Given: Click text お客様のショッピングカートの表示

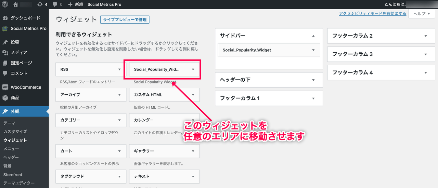Looking at the screenshot, I should point(89,164).
